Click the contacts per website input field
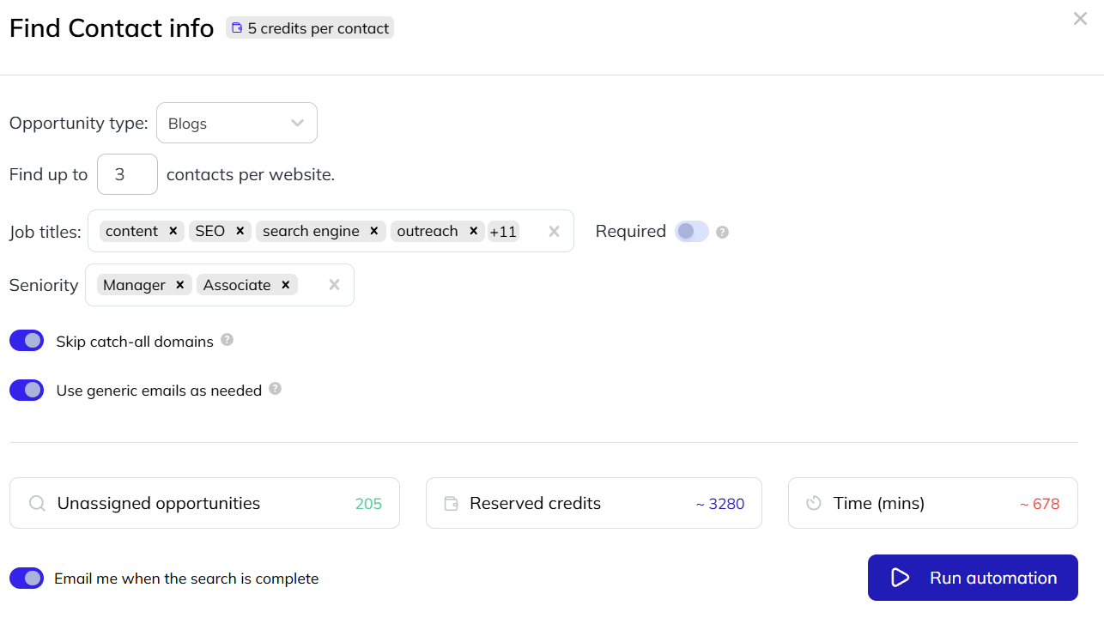Image resolution: width=1104 pixels, height=618 pixels. 127,174
